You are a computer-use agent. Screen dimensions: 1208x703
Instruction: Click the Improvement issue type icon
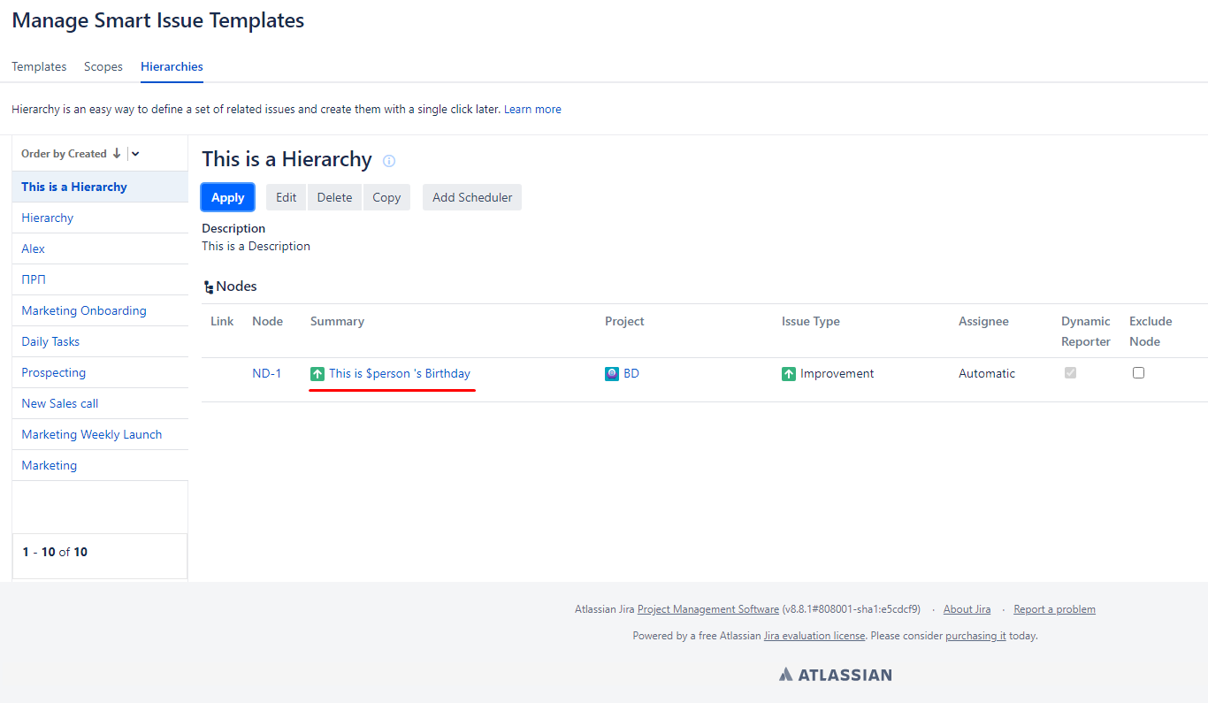coord(789,374)
